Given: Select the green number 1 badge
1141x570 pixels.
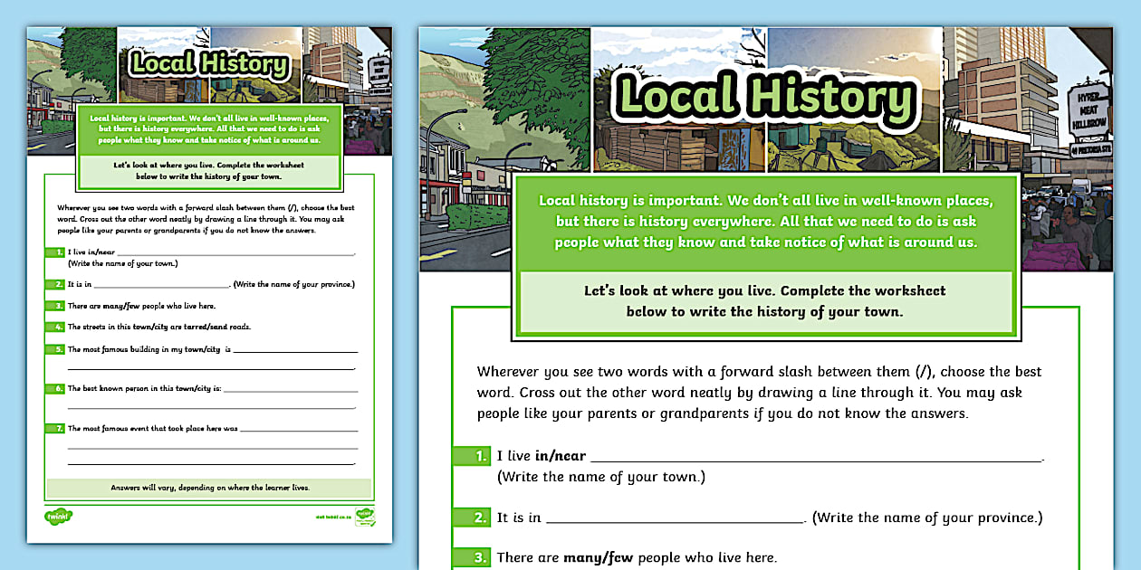Looking at the screenshot, I should point(477,455).
